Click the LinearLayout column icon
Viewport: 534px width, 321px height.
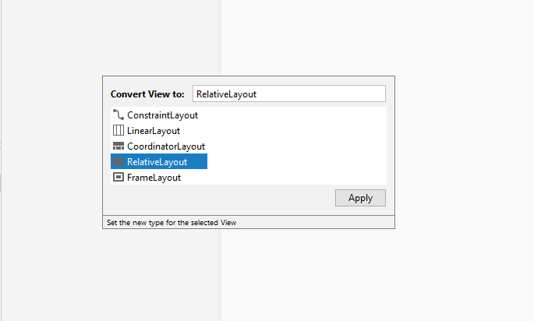click(118, 131)
